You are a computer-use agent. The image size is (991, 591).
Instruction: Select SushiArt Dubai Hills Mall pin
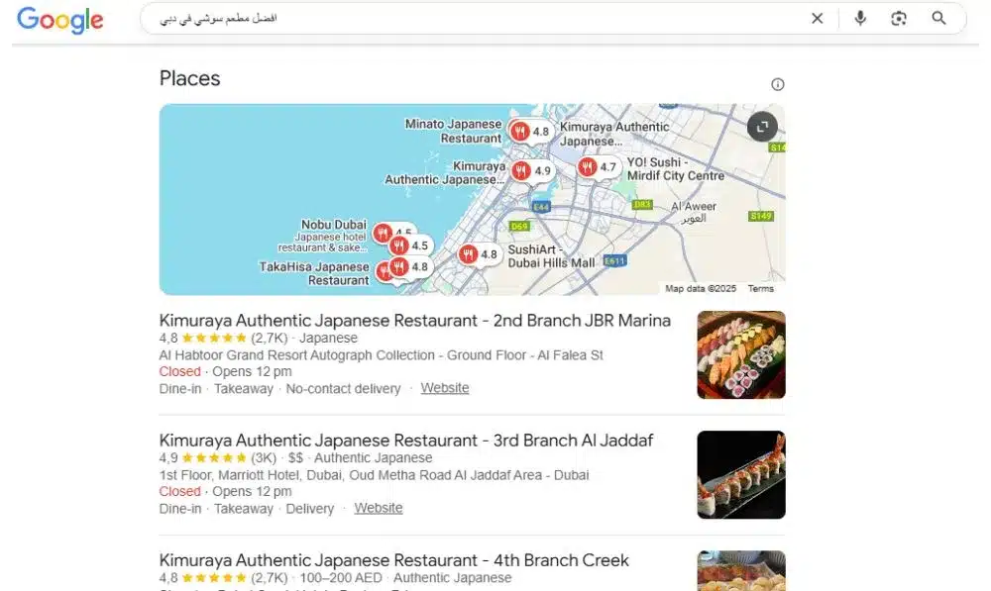pos(468,253)
